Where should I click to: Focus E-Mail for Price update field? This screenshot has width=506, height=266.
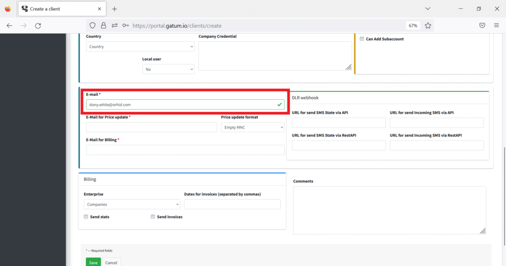tap(151, 127)
